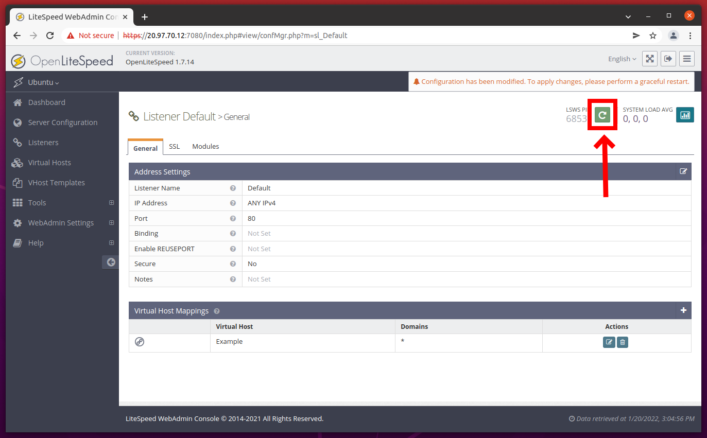This screenshot has height=438, width=707.
Task: Edit the Example virtual host mapping
Action: (x=609, y=342)
